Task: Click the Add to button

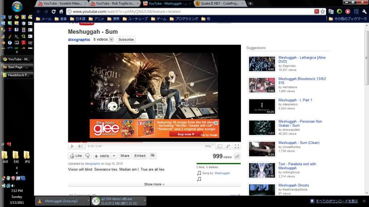Action: pyautogui.click(x=102, y=156)
